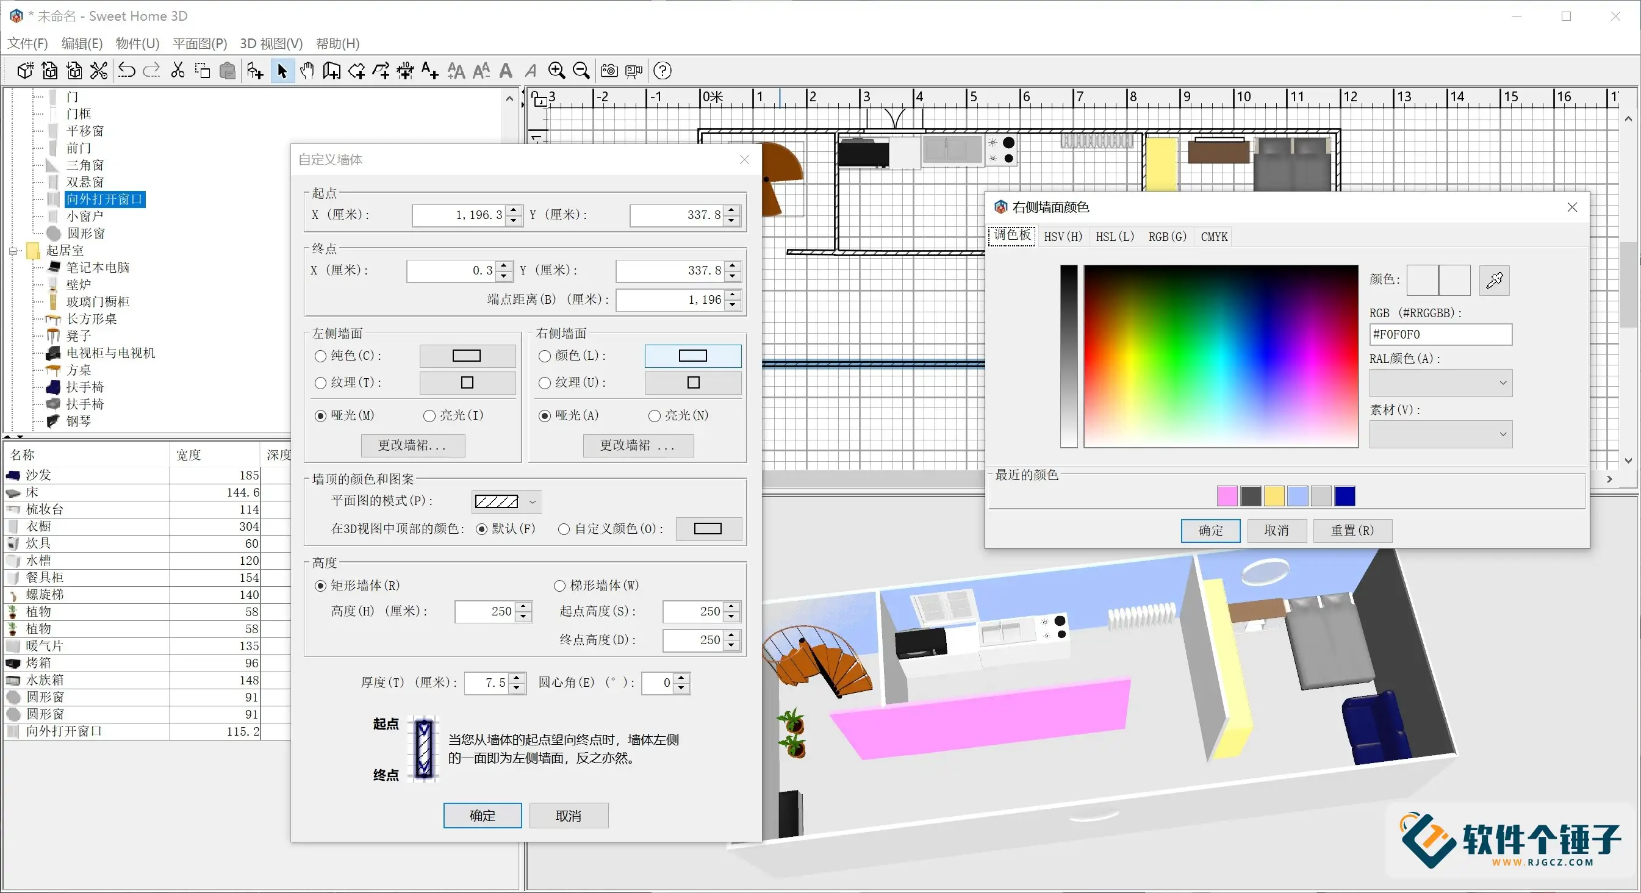This screenshot has width=1641, height=893.
Task: Click the Create video icon
Action: (x=634, y=71)
